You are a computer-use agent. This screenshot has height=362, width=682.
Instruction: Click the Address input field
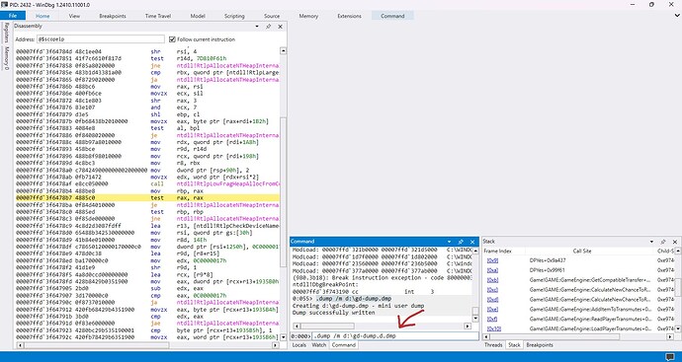pos(101,39)
